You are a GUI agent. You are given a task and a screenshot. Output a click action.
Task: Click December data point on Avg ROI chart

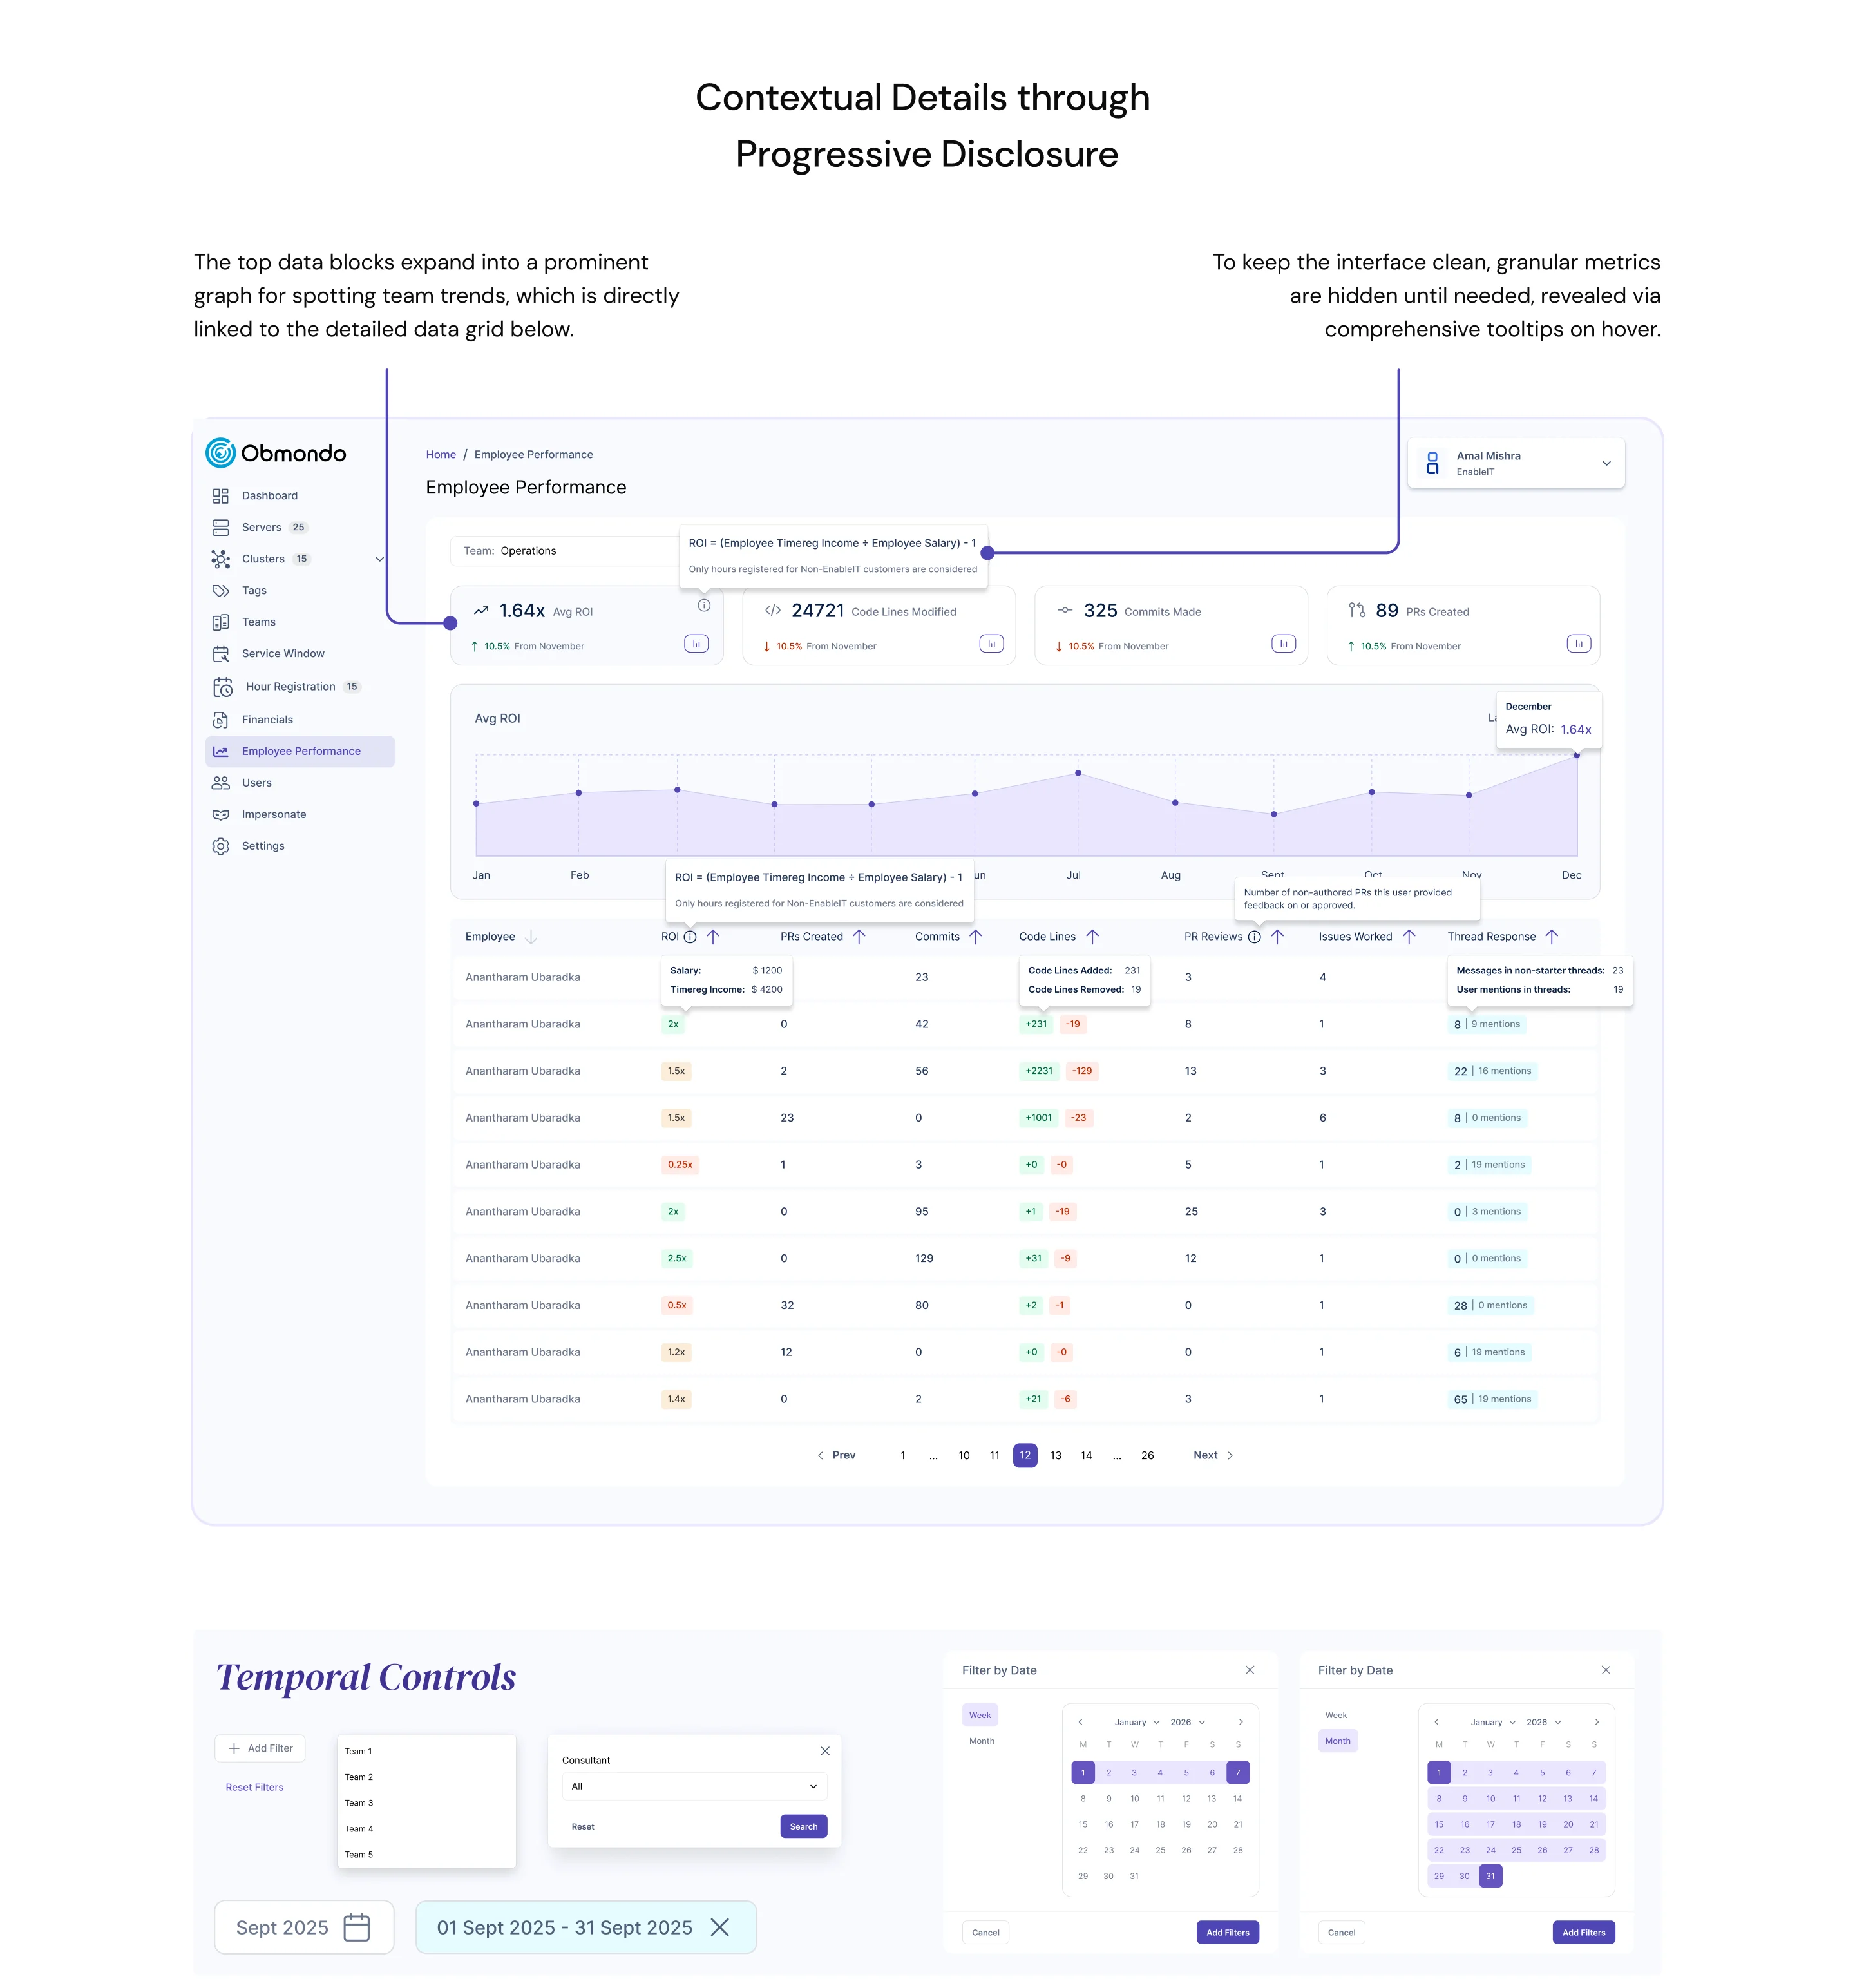1577,756
